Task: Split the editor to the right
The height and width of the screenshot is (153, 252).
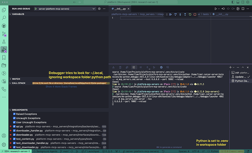Action: click(x=243, y=9)
